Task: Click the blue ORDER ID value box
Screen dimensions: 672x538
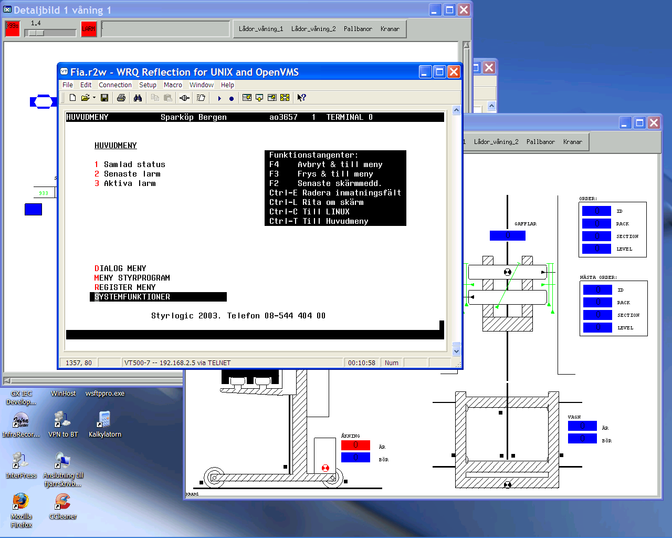Action: click(596, 211)
